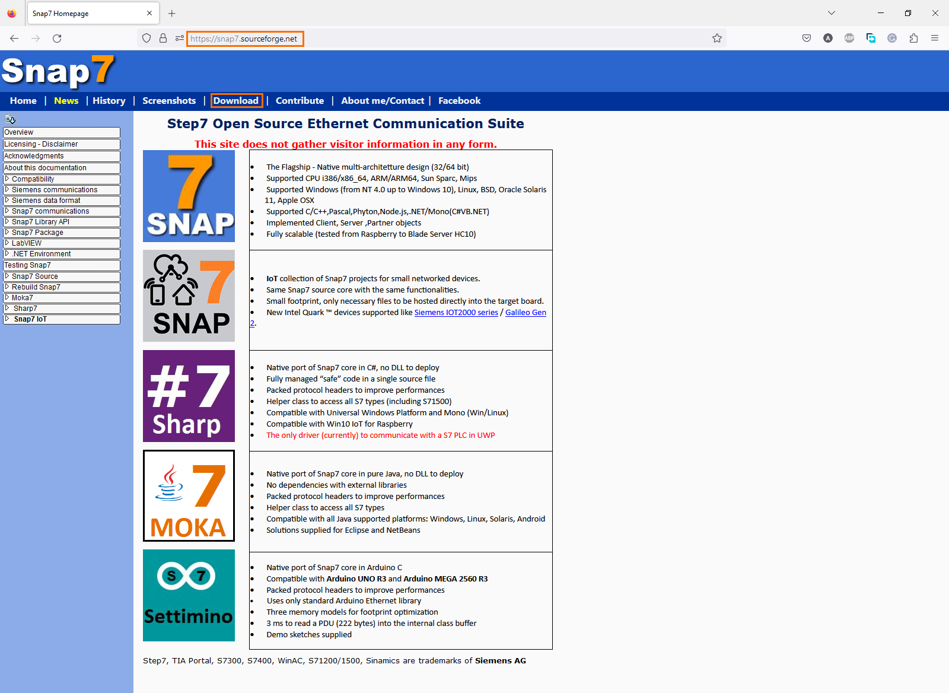Screen dimensions: 949x693
Task: Click the Save to Pocket icon
Action: [x=807, y=39]
